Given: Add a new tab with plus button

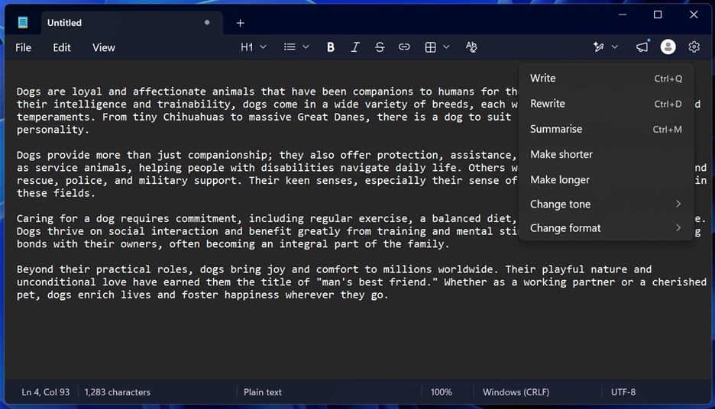Looking at the screenshot, I should [x=241, y=23].
